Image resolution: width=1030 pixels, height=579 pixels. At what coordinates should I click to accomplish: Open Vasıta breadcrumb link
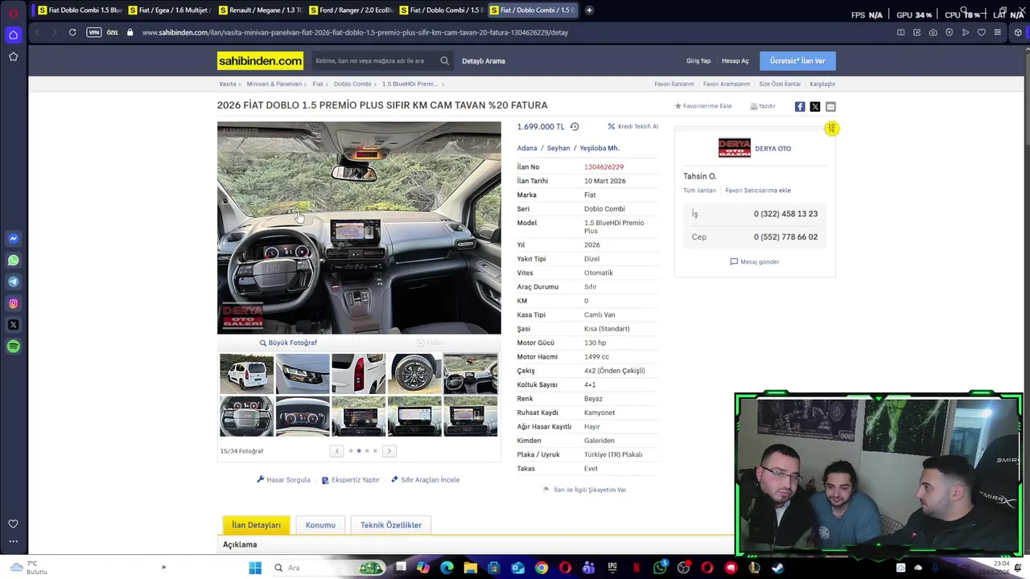point(228,84)
